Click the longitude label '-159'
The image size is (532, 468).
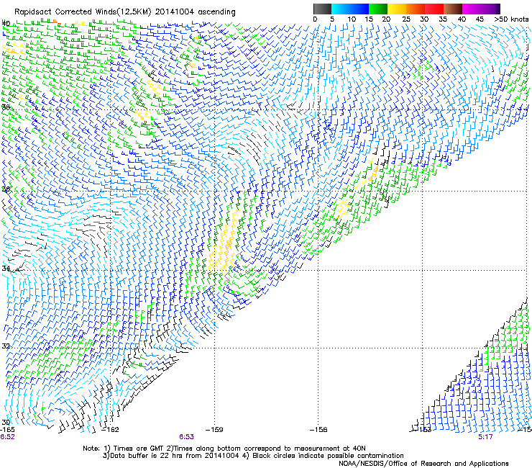tap(214, 430)
